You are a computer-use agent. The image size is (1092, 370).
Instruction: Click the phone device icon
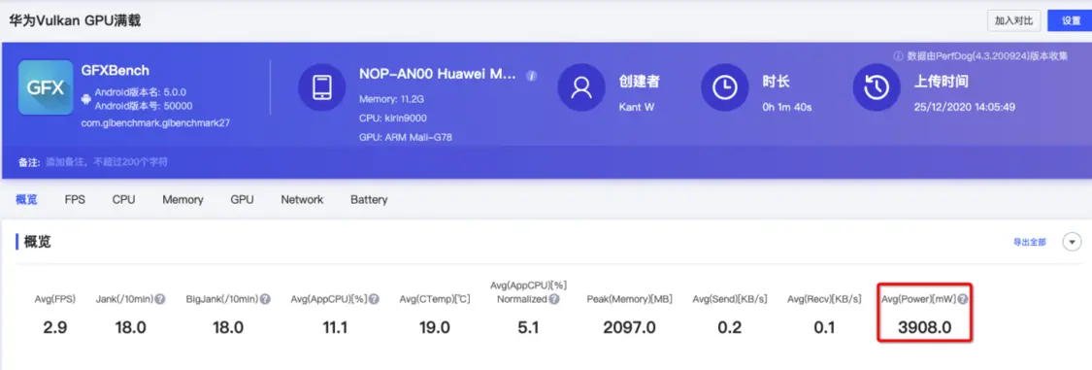tap(321, 87)
